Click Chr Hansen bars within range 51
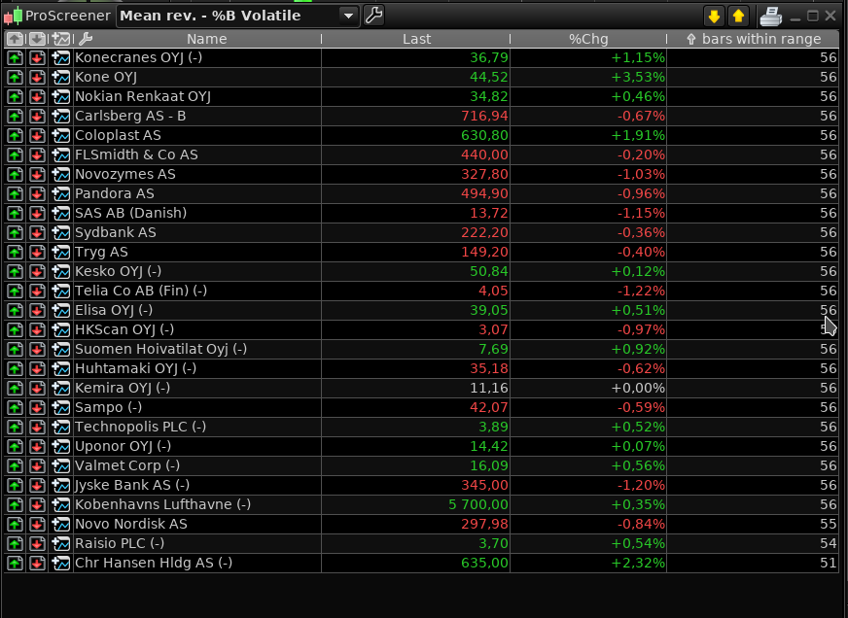This screenshot has width=848, height=618. click(x=828, y=564)
